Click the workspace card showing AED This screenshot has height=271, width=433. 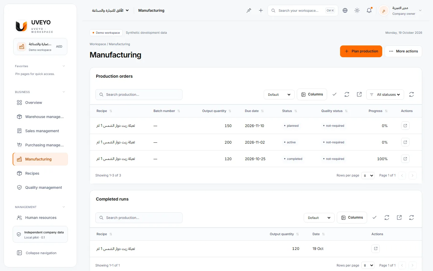(40, 47)
